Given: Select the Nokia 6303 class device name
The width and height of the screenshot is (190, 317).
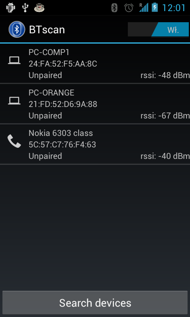Looking at the screenshot, I should pos(61,133).
